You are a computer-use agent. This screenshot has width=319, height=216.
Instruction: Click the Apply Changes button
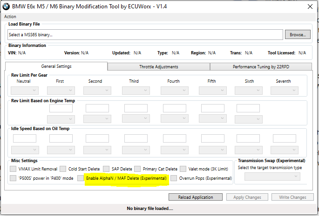247,197
